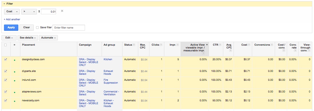This screenshot has width=314, height=111.
Task: Click the Active View column help icon
Action: (203, 54)
